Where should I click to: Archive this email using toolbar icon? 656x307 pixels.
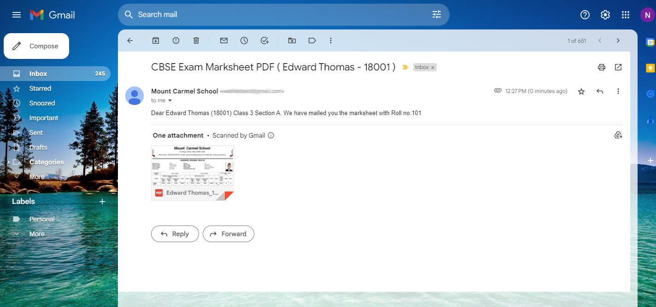click(x=156, y=41)
